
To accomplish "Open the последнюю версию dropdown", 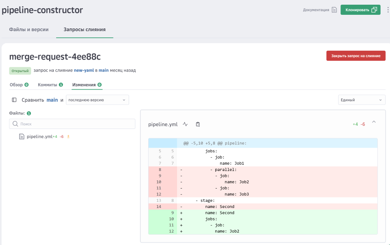I will click(97, 100).
